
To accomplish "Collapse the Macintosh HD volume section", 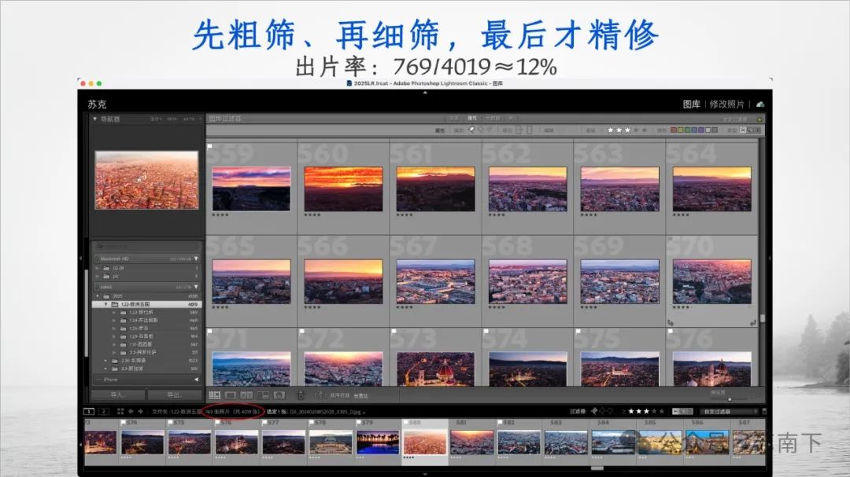I will (196, 259).
